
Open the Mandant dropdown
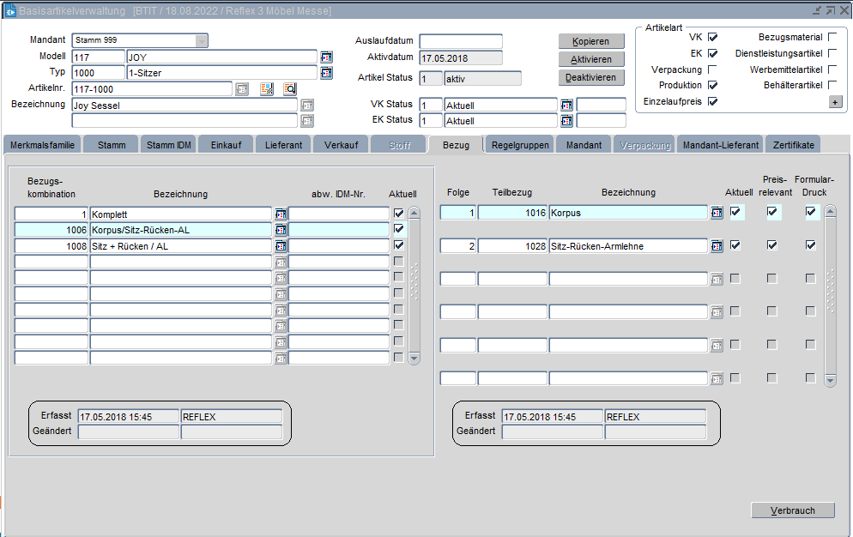point(201,41)
